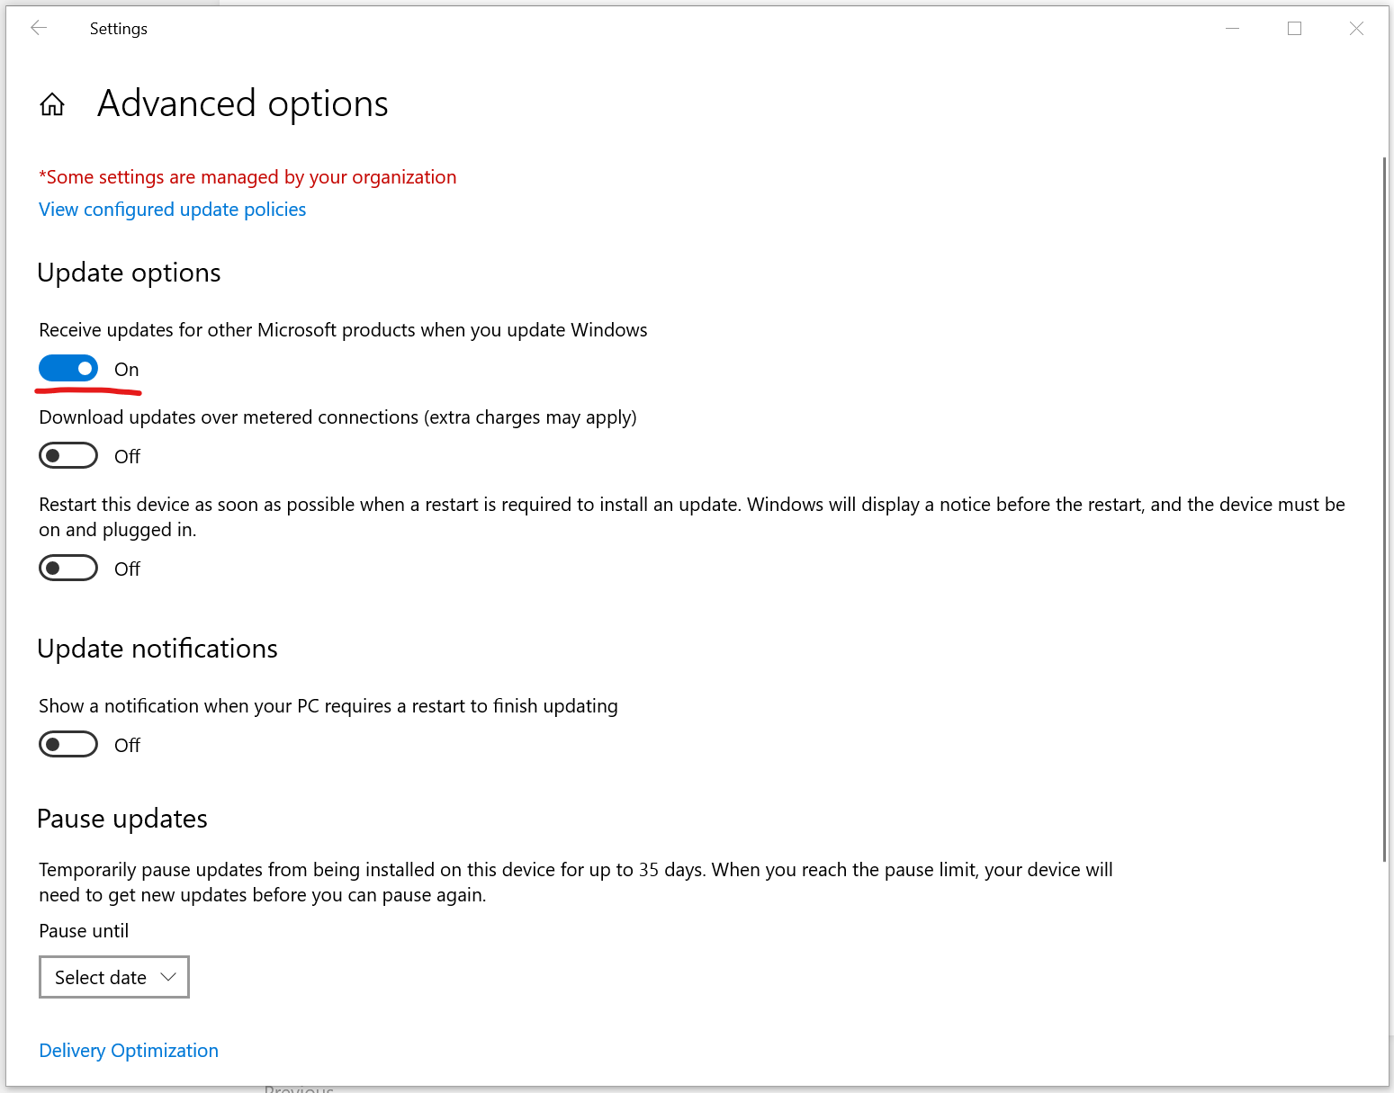
Task: Click the managed by your organization notice
Action: [247, 177]
